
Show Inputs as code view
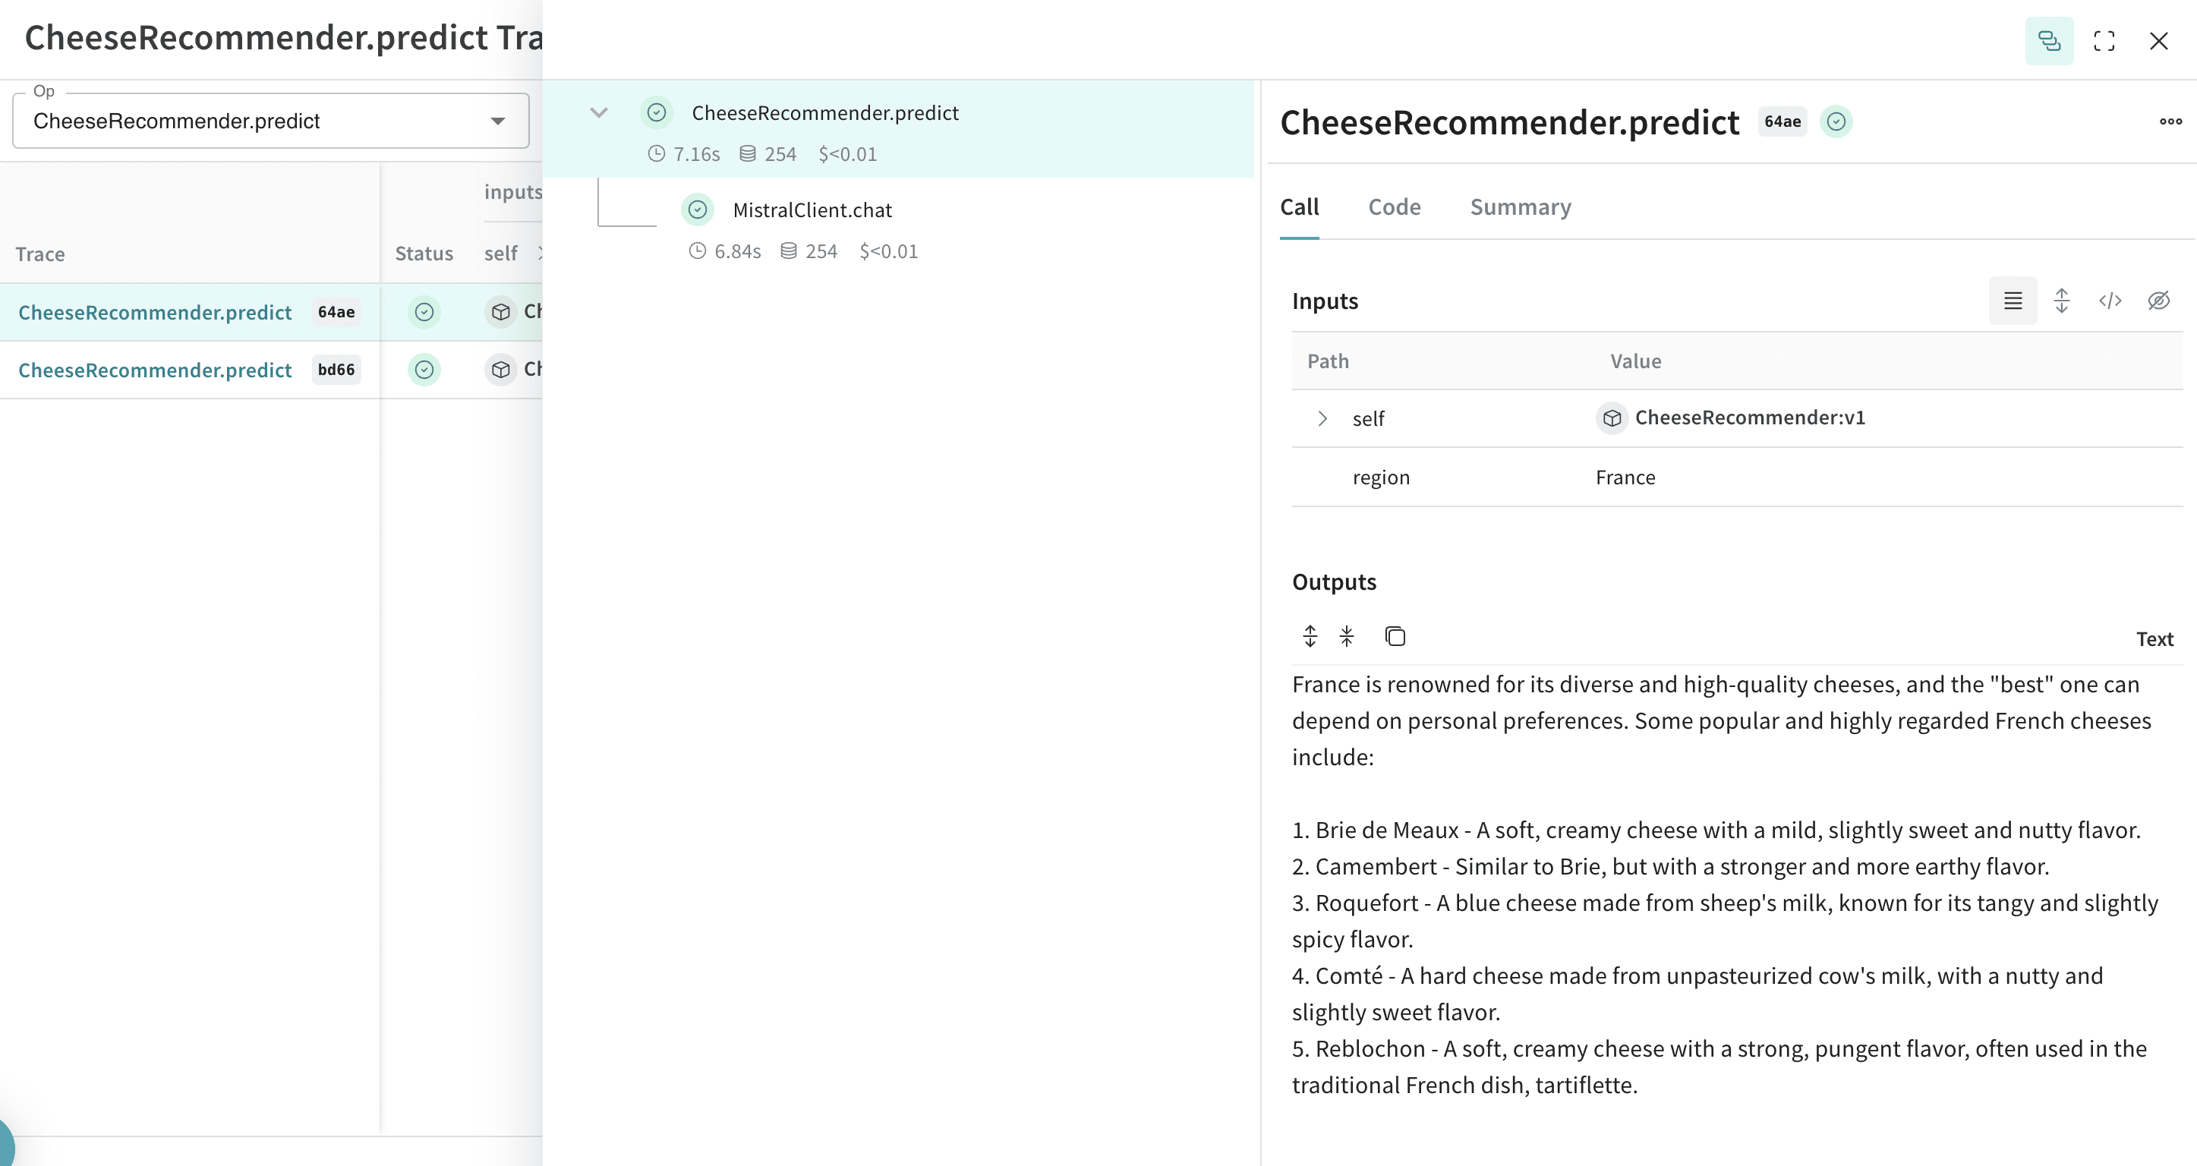pyautogui.click(x=2110, y=301)
